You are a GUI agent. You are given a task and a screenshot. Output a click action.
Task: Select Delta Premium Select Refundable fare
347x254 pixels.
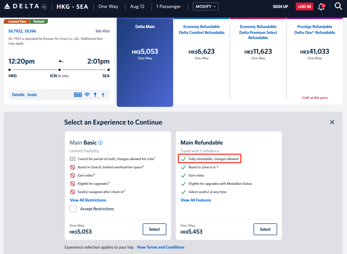[x=258, y=51]
